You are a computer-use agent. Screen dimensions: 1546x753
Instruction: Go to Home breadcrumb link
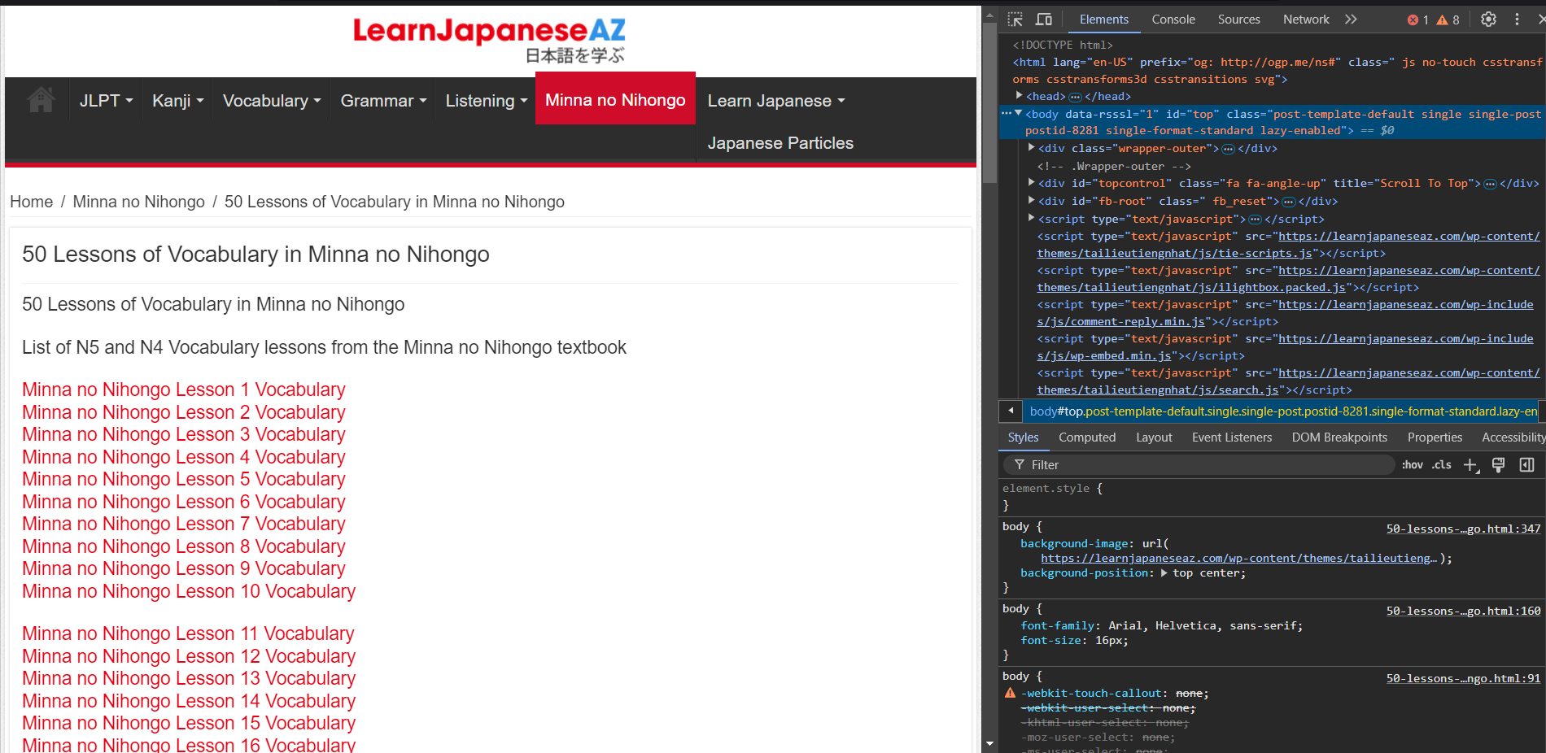[x=32, y=202]
